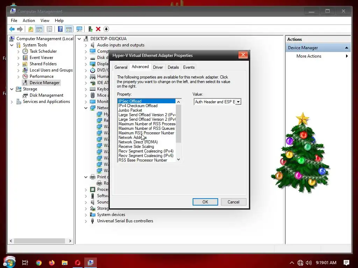Expand Services and Applications node
The width and height of the screenshot is (358, 268).
(x=12, y=102)
